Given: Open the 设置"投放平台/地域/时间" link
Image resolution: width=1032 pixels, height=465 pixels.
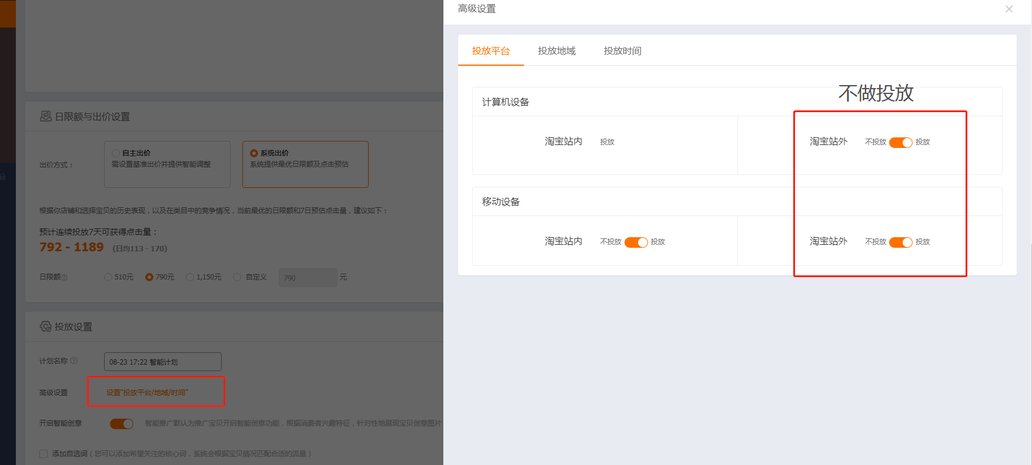Looking at the screenshot, I should (147, 392).
